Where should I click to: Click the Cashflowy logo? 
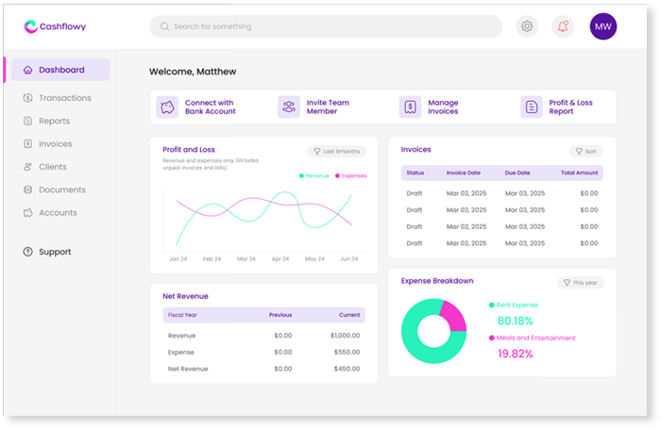point(55,26)
